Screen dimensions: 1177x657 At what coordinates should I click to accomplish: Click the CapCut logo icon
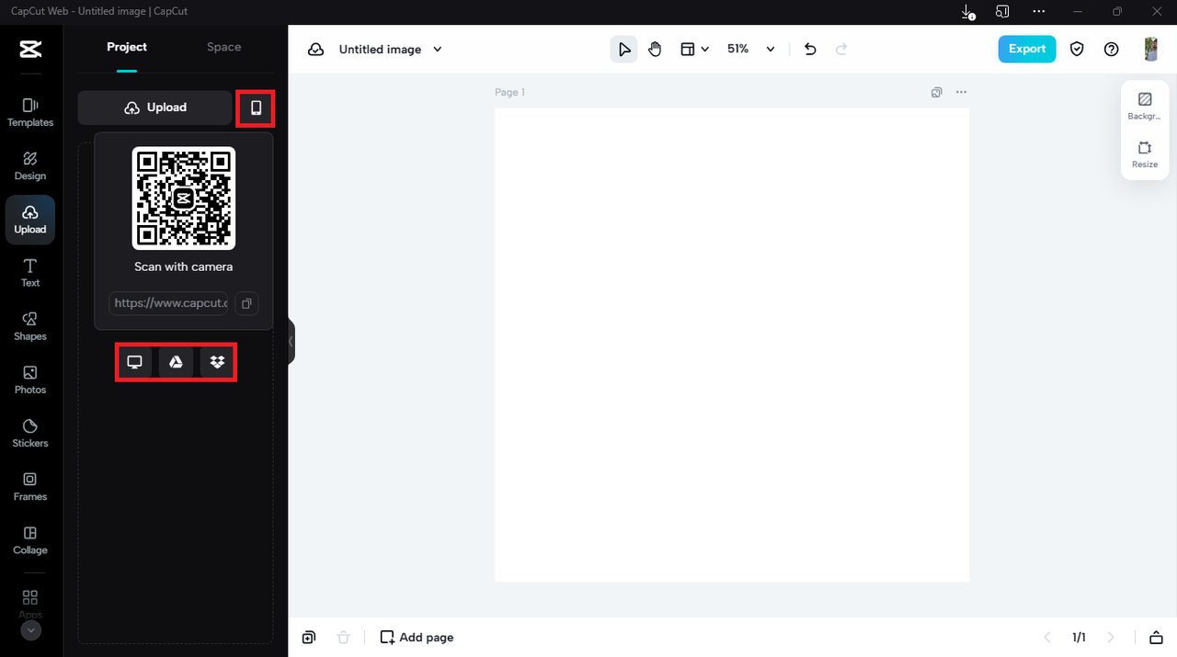(x=30, y=49)
